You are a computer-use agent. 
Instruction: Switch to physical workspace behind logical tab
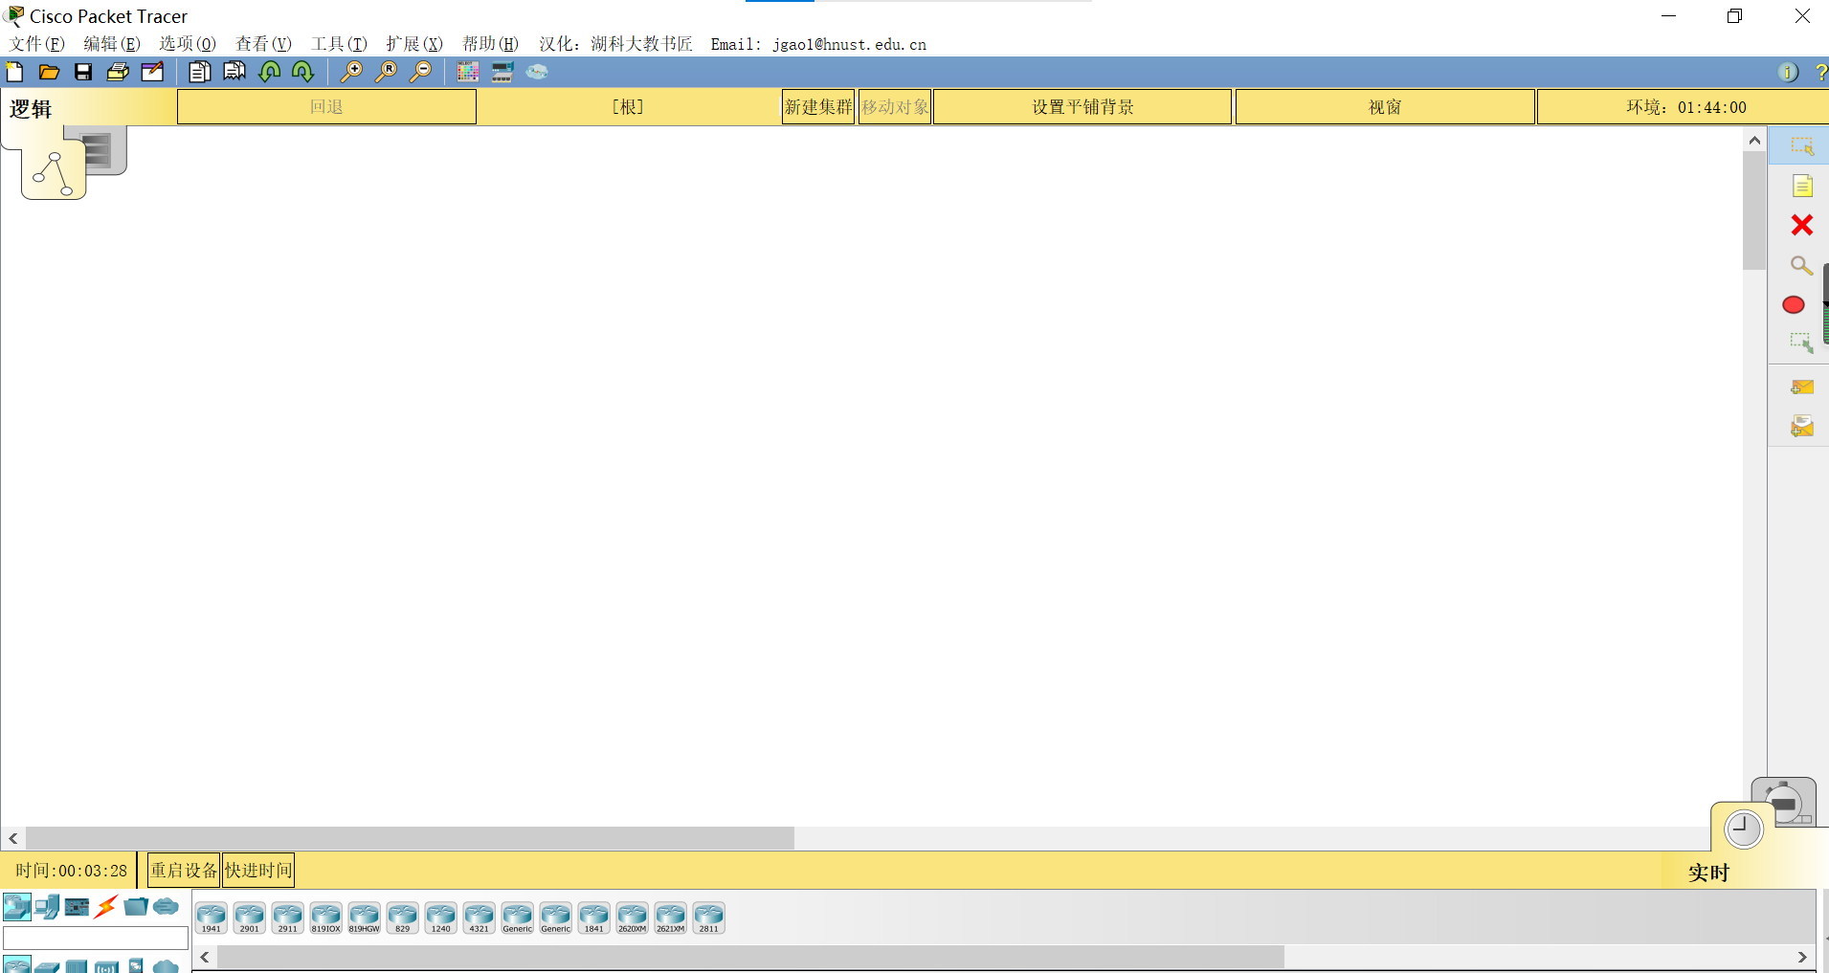tap(105, 150)
